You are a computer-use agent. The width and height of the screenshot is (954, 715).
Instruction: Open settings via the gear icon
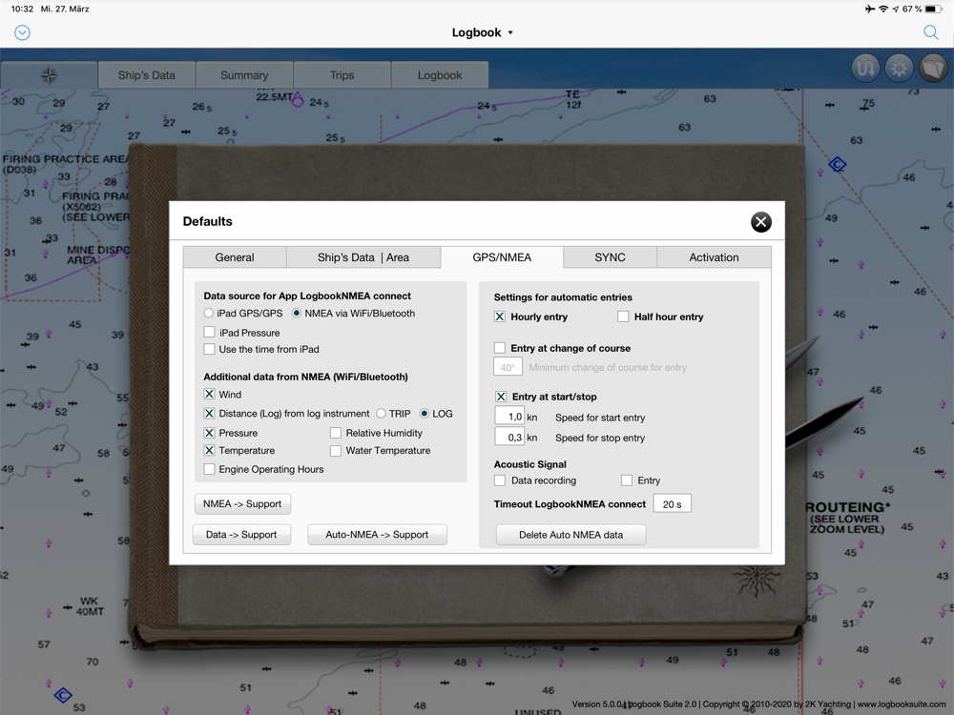pos(899,69)
